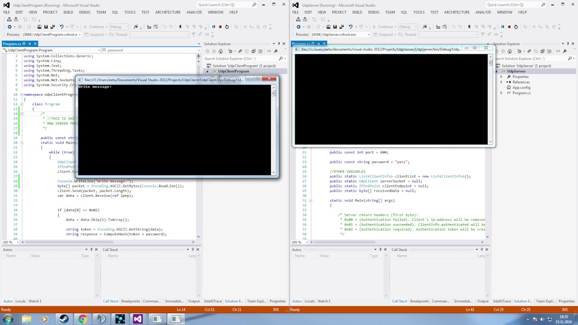Click Save All in the UdpServer toolbar
Viewport: 578px width, 325px height.
point(342,27)
